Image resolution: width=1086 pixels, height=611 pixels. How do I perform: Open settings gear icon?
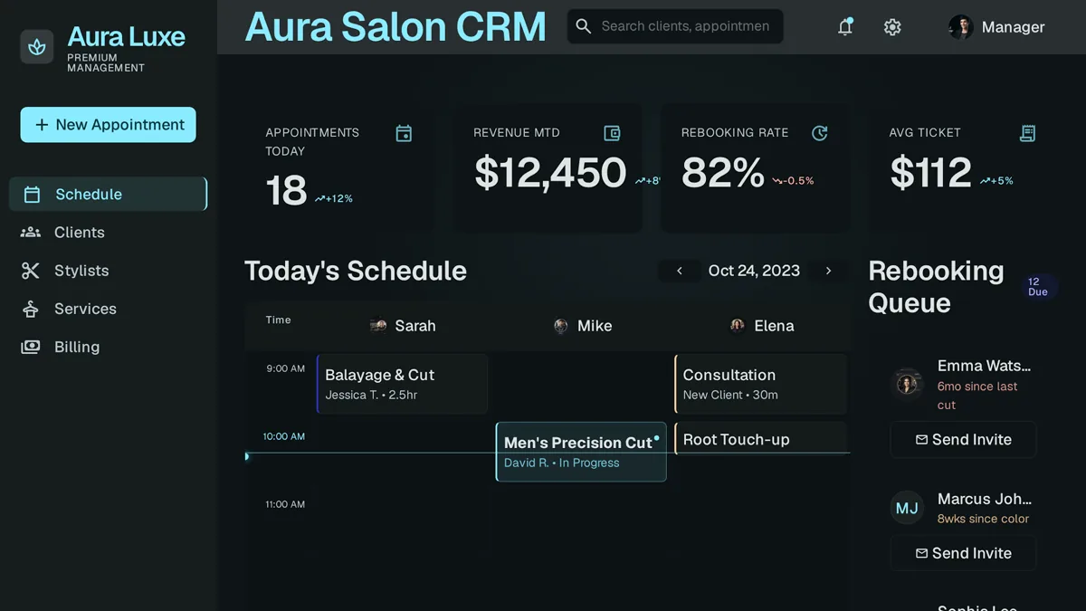click(x=892, y=27)
